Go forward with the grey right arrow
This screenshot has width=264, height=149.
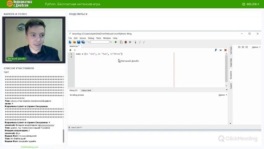tap(75, 50)
